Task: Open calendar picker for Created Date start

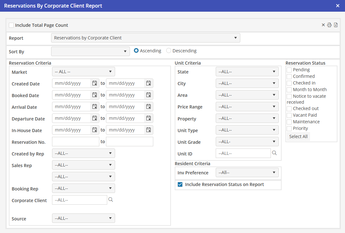Action: (95, 83)
